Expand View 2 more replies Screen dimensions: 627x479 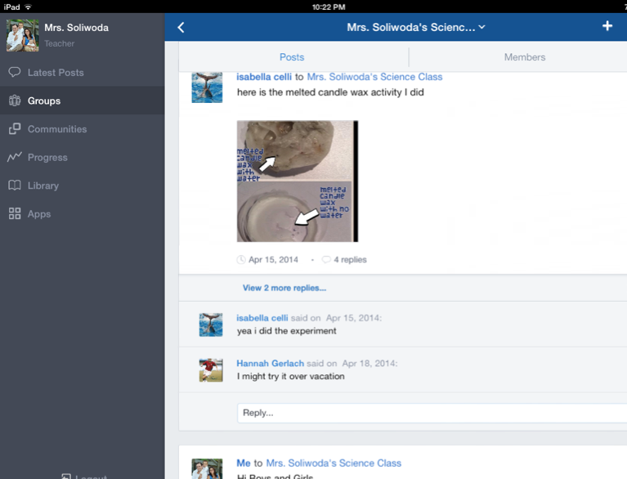point(284,288)
